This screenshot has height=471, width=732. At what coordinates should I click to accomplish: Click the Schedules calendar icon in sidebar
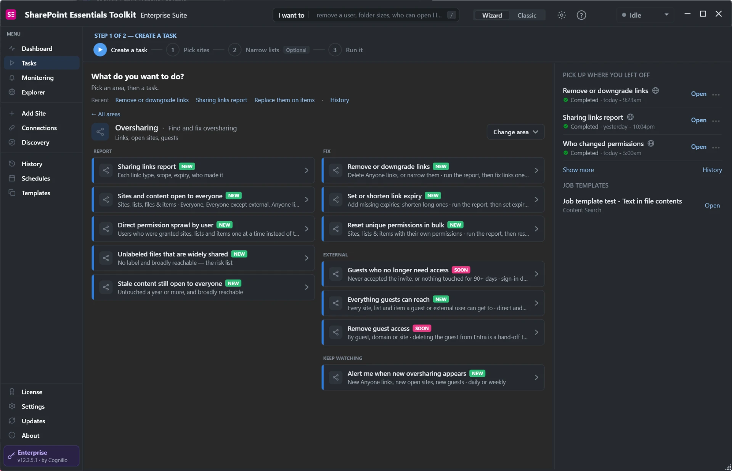[12, 178]
